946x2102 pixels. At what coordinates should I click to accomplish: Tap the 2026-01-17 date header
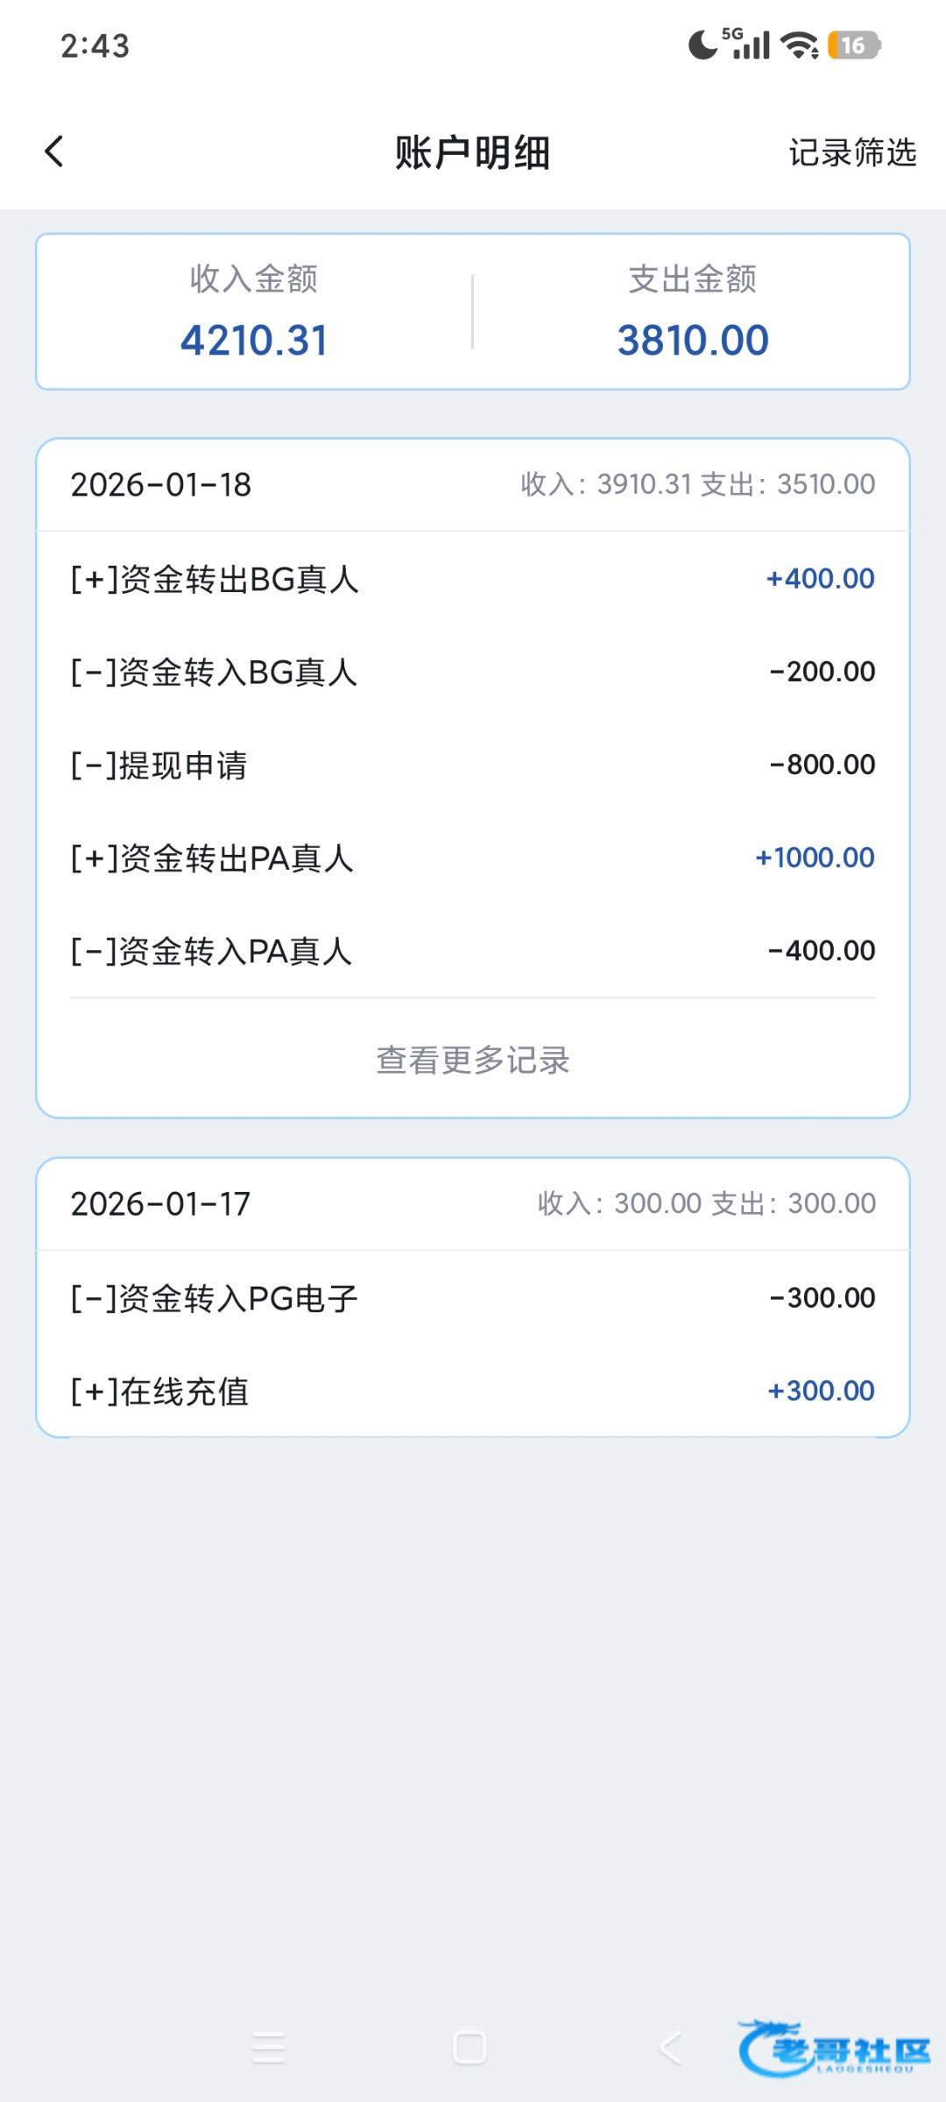(x=161, y=1203)
